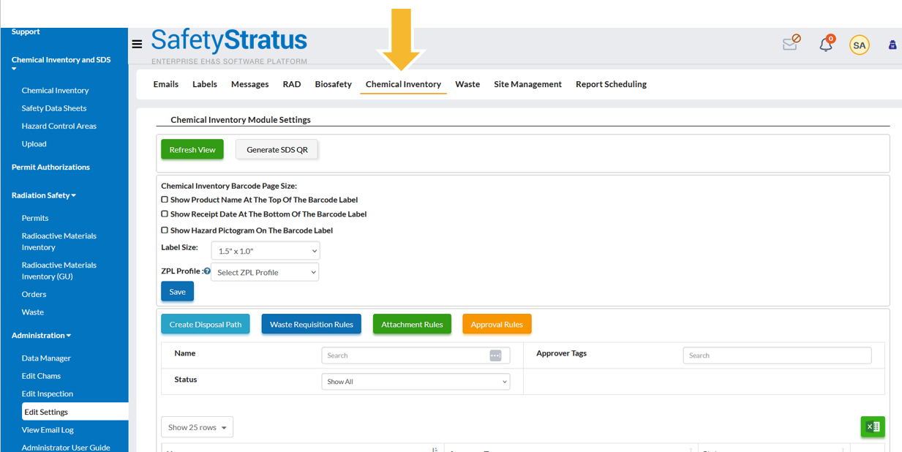Enable Show Receipt Date At Bottom checkbox

(165, 214)
